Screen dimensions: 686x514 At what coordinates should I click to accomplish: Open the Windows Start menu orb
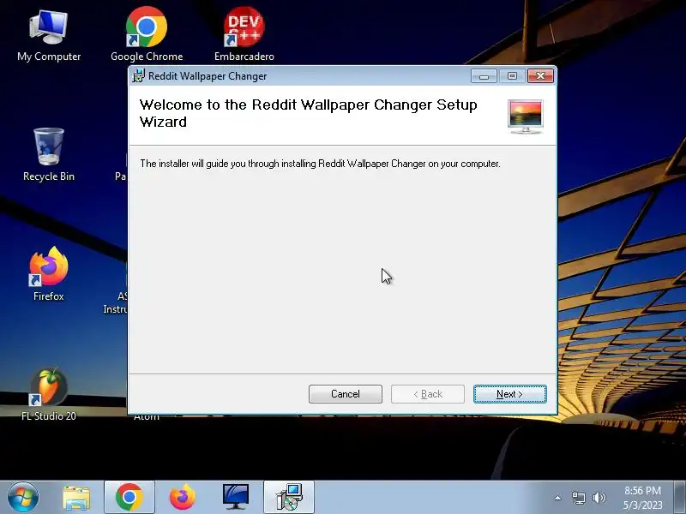(23, 497)
